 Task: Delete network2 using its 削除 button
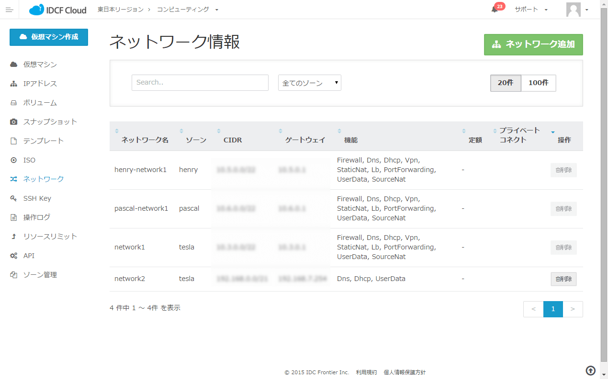(563, 279)
